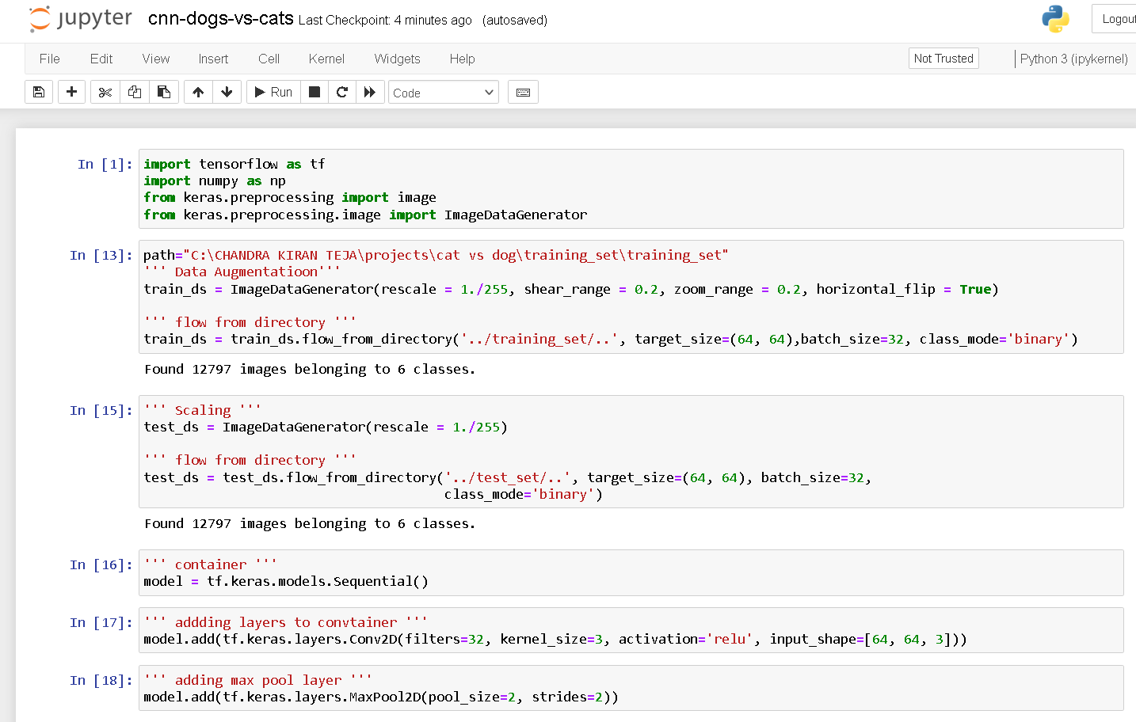
Task: Open the Widgets menu
Action: [x=397, y=59]
